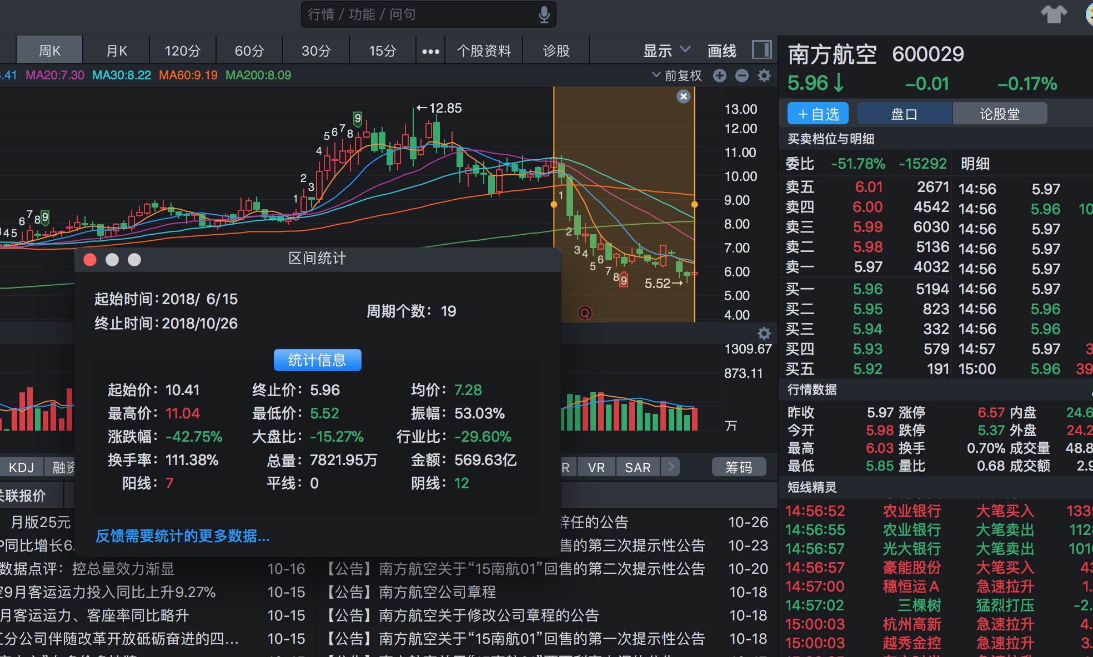Image resolution: width=1093 pixels, height=657 pixels.
Task: Open K-line chart settings gear
Action: [x=764, y=75]
